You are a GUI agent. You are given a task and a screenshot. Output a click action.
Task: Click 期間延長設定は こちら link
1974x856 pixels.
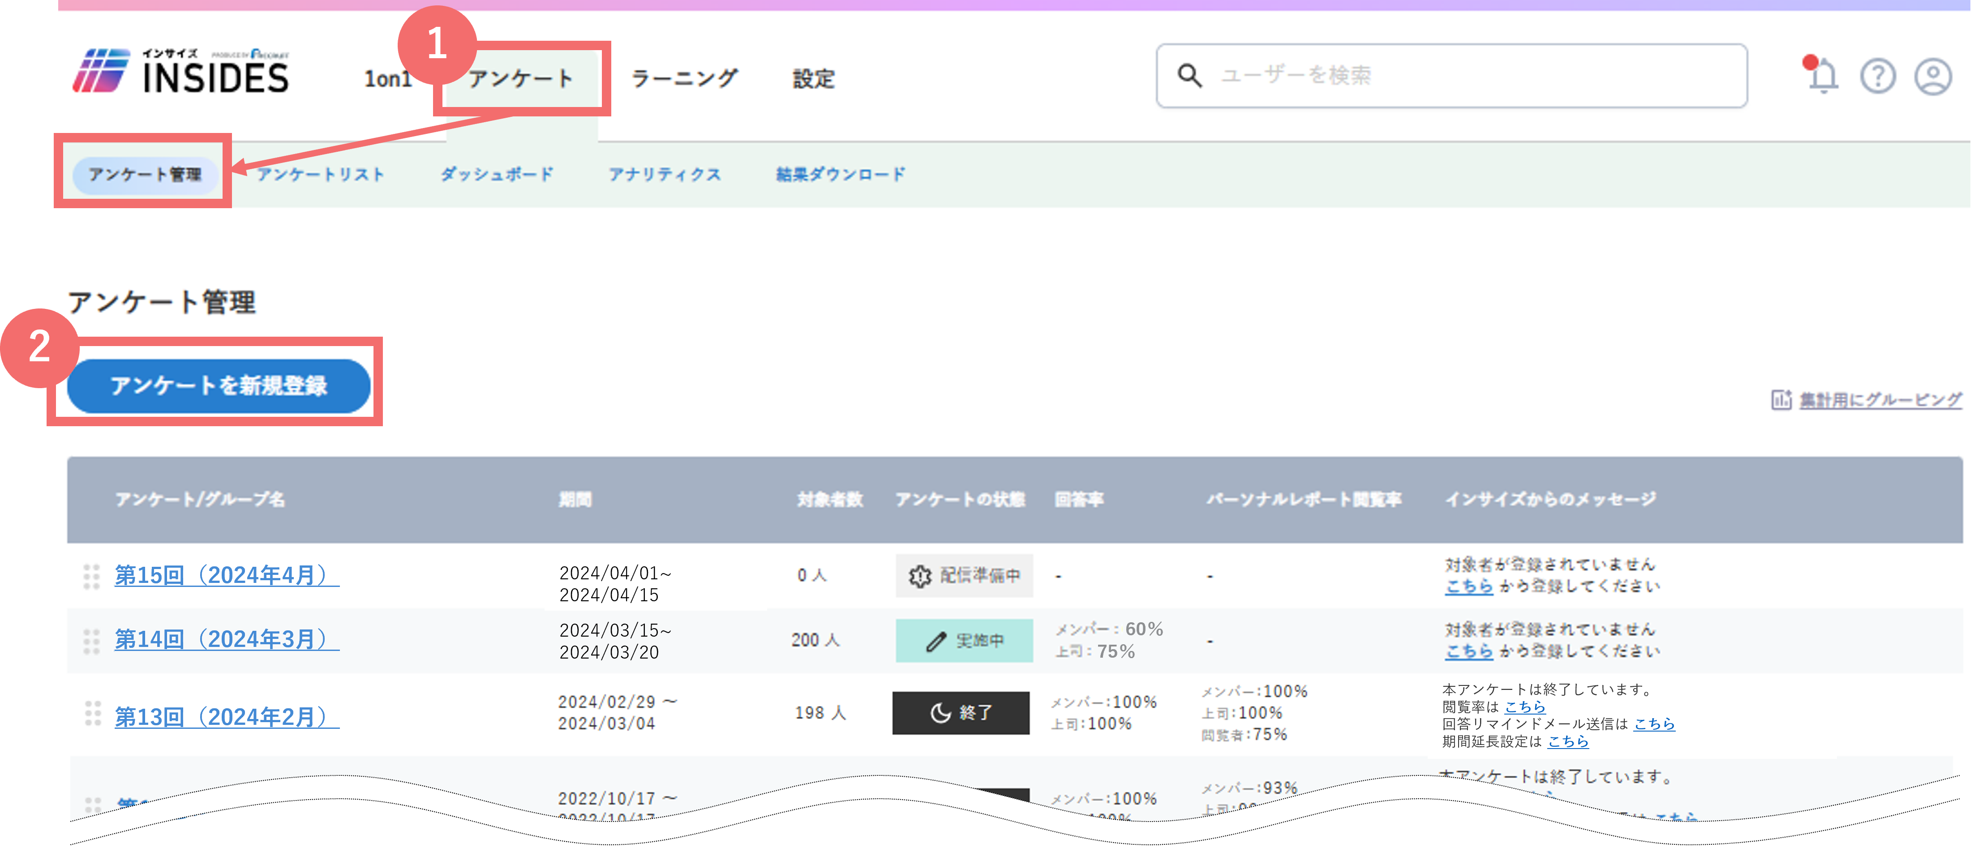[1568, 741]
